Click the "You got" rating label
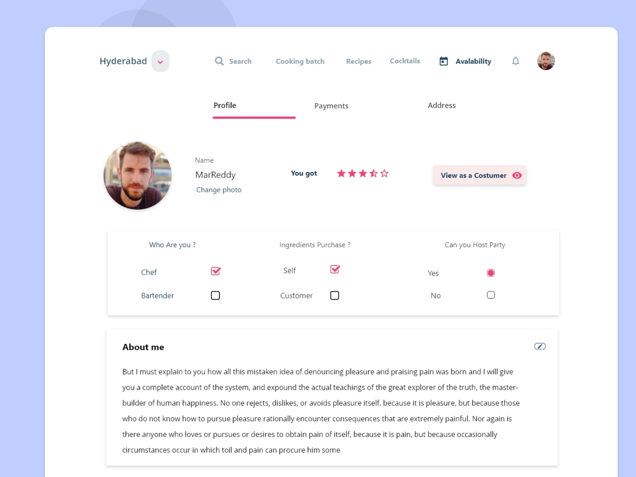636x477 pixels. pyautogui.click(x=304, y=173)
